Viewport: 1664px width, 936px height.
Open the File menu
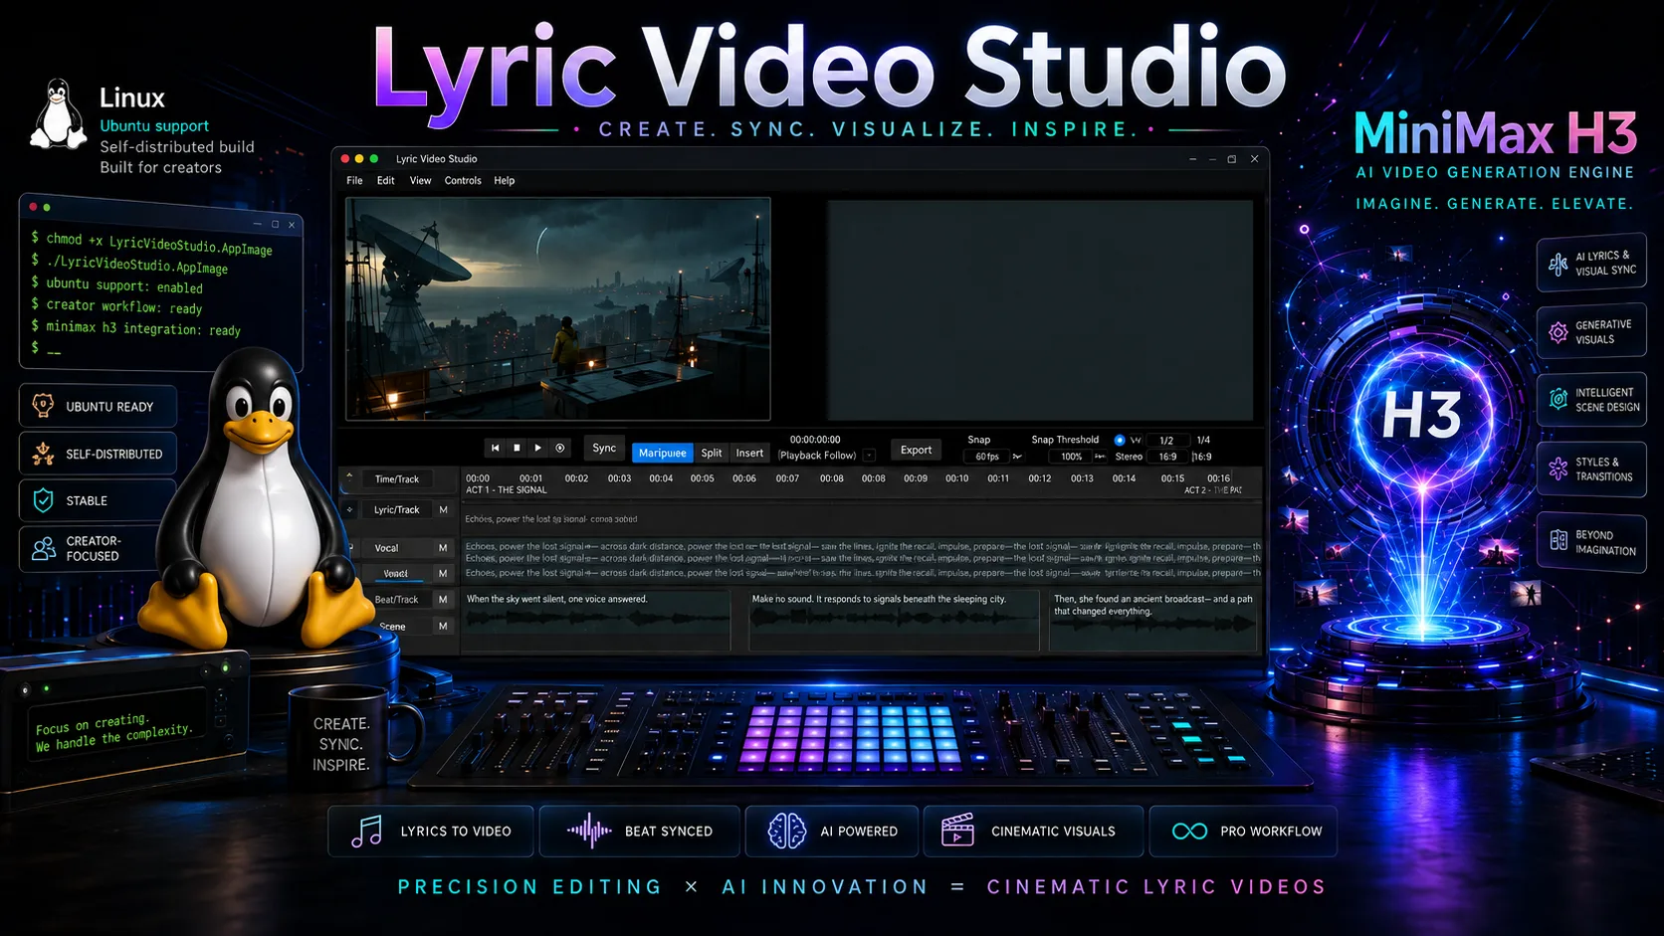point(354,181)
